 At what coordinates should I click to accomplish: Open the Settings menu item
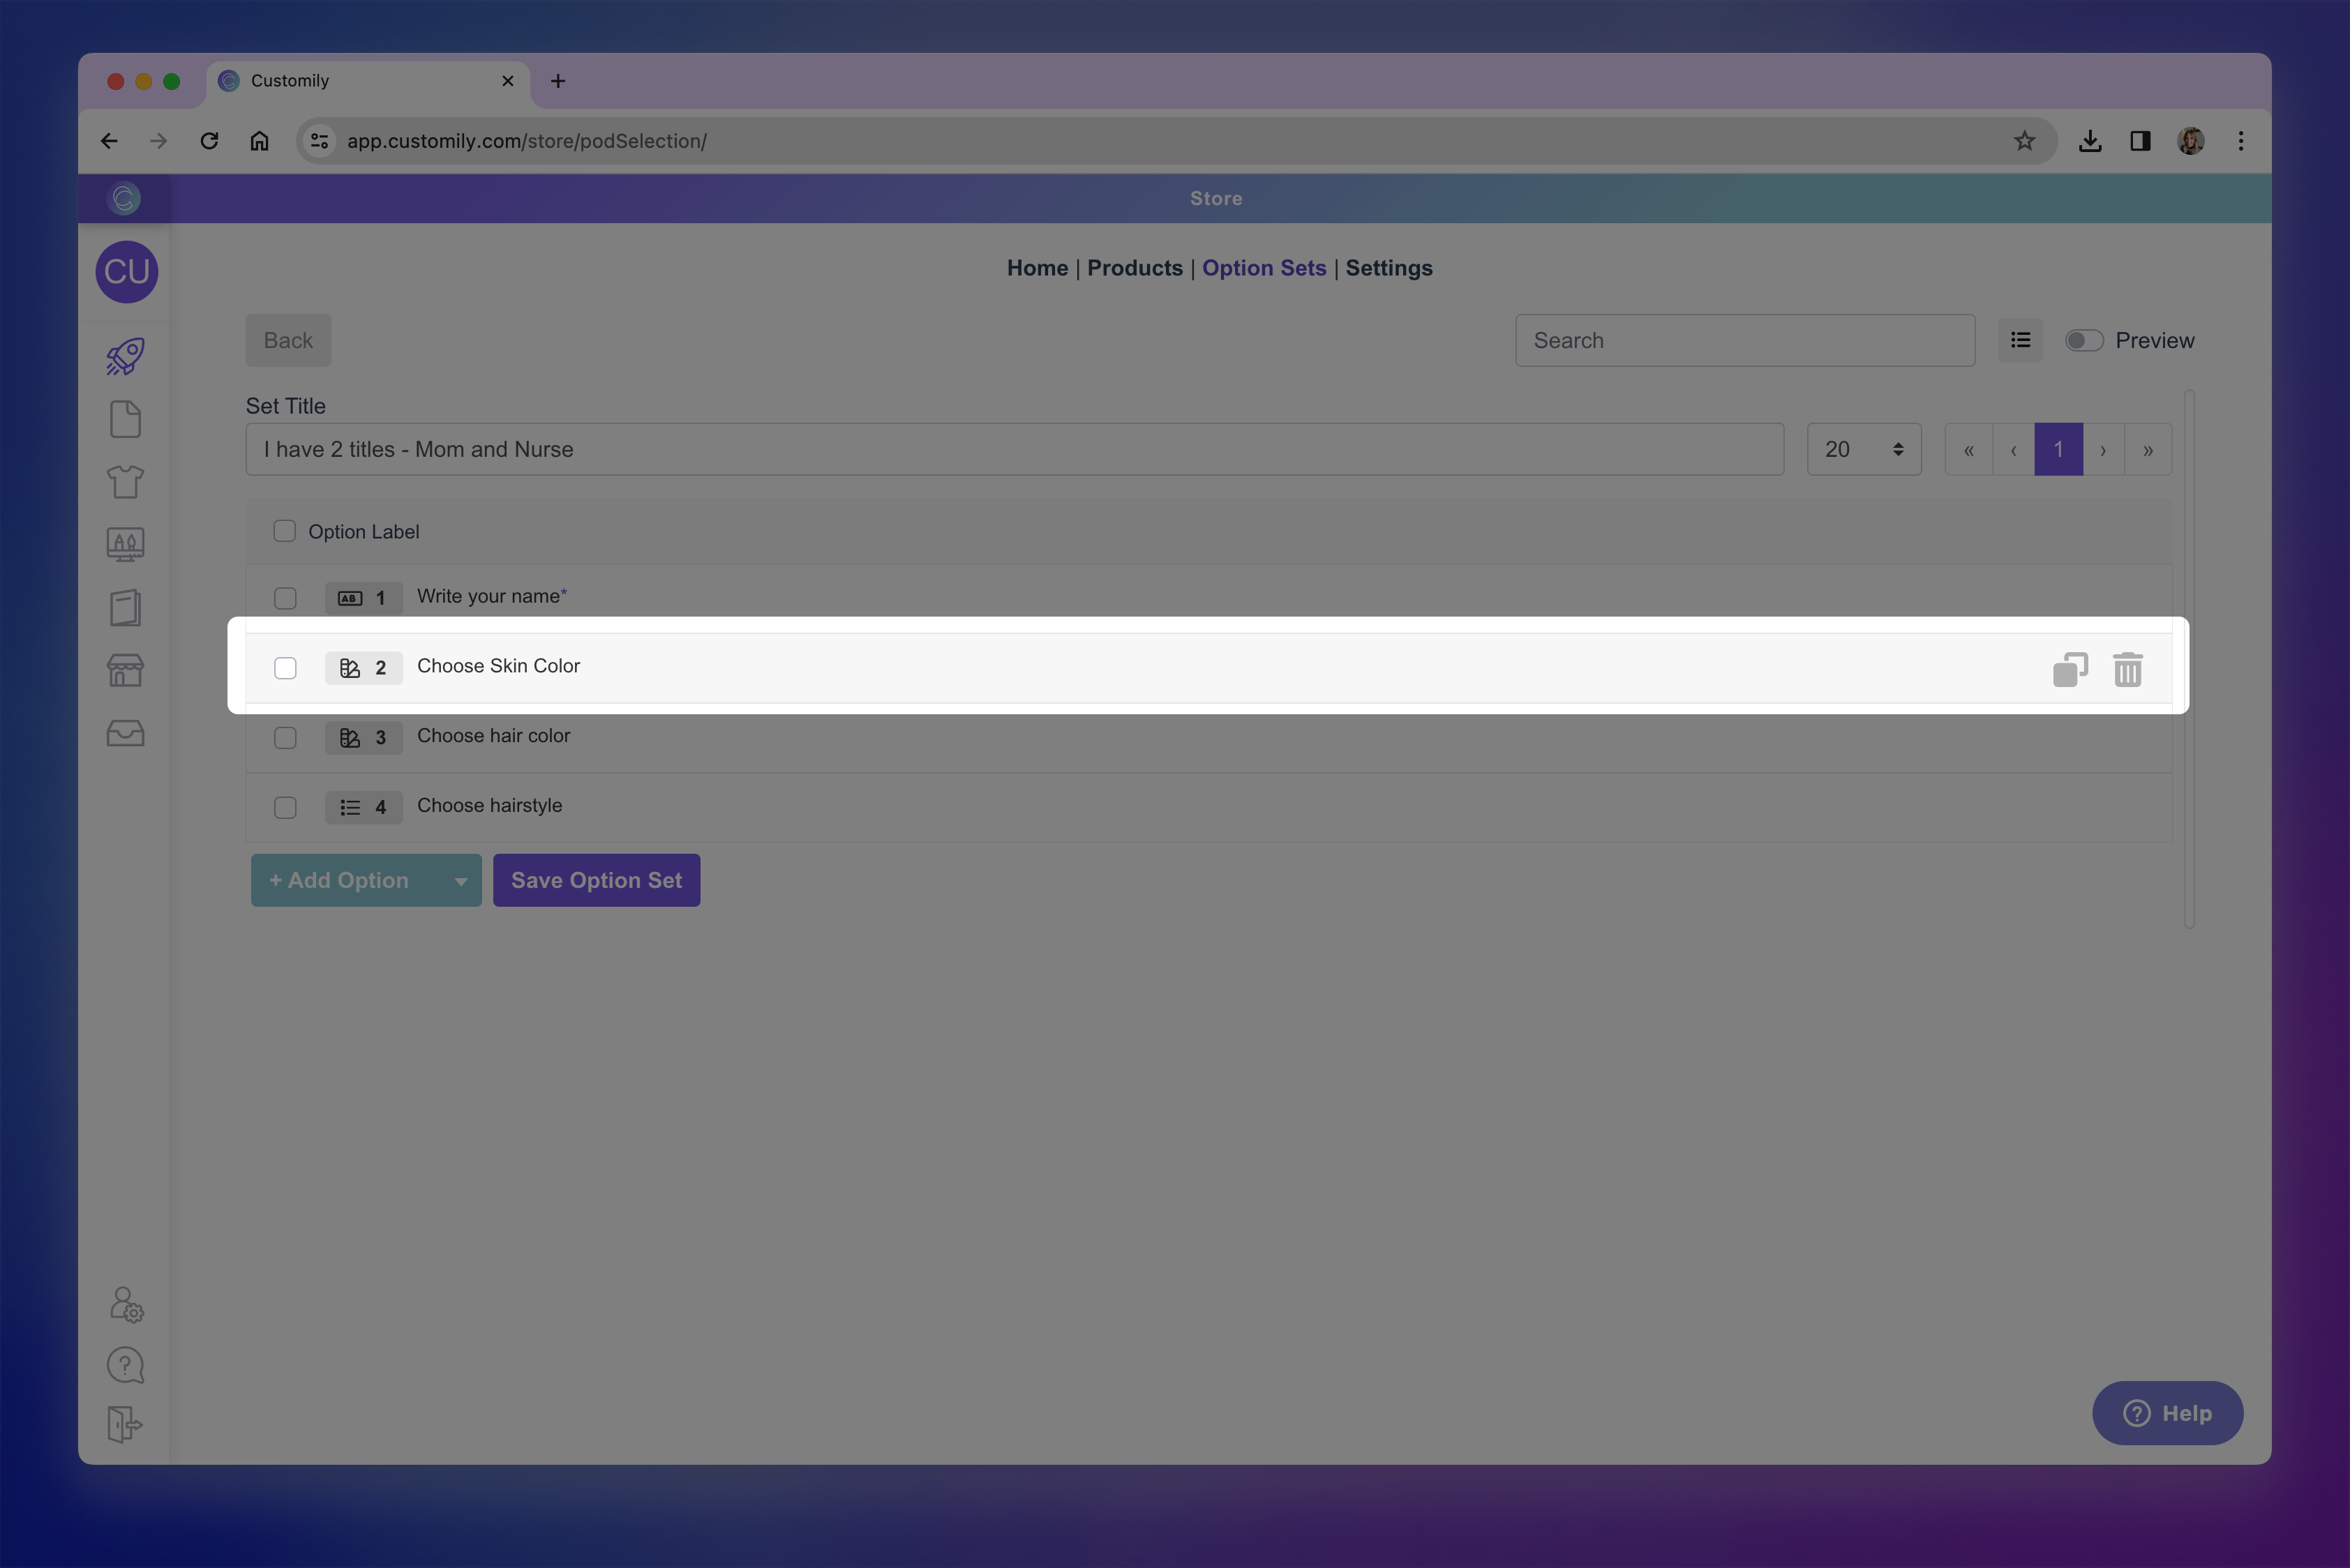1389,267
